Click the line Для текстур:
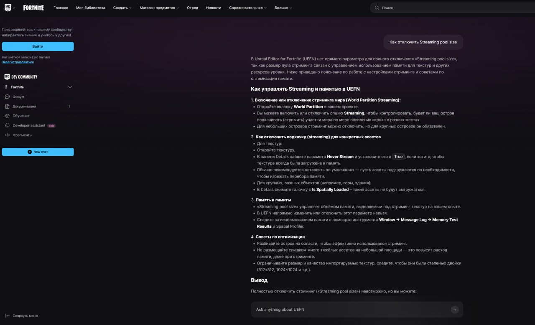The width and height of the screenshot is (535, 325). 270,143
